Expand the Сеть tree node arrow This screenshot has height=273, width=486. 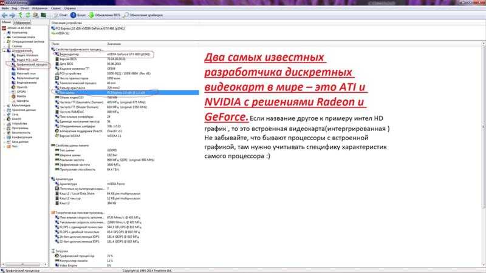(x=4, y=115)
